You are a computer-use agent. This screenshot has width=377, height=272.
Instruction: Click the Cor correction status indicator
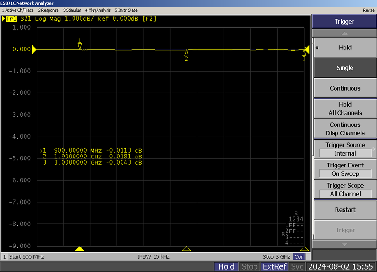tap(298, 257)
